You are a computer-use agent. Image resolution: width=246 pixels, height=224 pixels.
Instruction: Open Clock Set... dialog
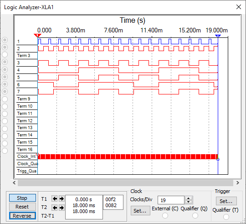pos(140,211)
